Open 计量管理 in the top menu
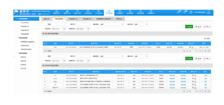 (119, 12)
